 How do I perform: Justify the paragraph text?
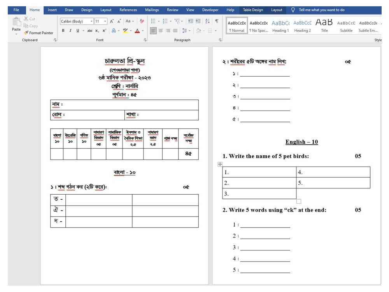tap(175, 30)
